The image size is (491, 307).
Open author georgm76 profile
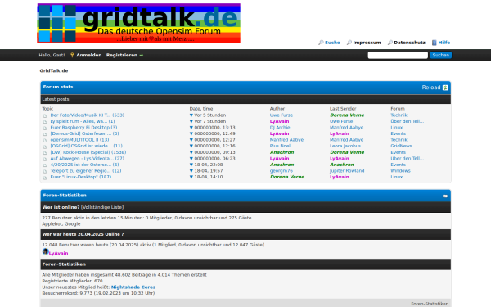point(282,171)
